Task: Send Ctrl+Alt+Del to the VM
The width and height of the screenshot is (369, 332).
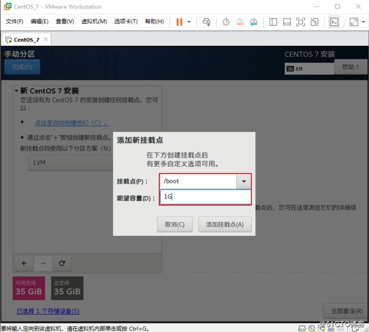Action: coord(207,22)
